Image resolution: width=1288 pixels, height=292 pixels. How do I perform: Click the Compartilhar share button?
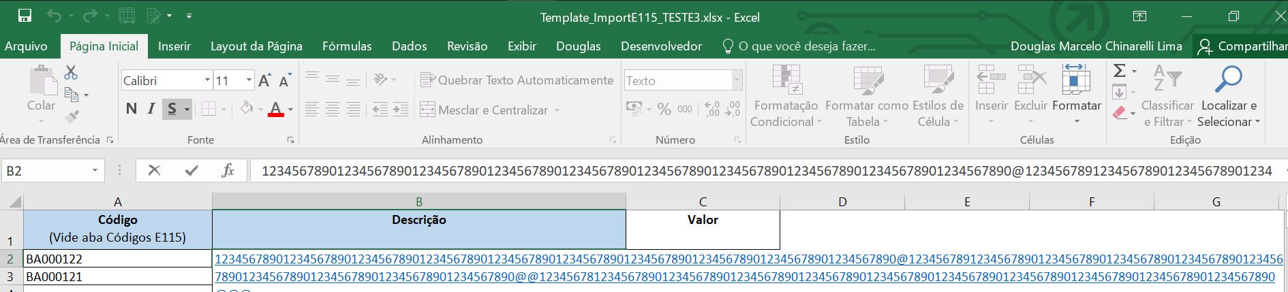point(1242,46)
